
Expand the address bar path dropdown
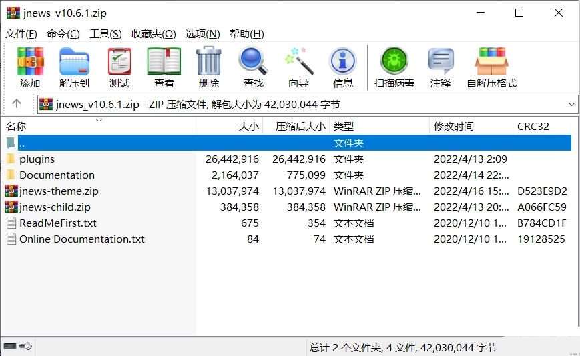coord(571,105)
